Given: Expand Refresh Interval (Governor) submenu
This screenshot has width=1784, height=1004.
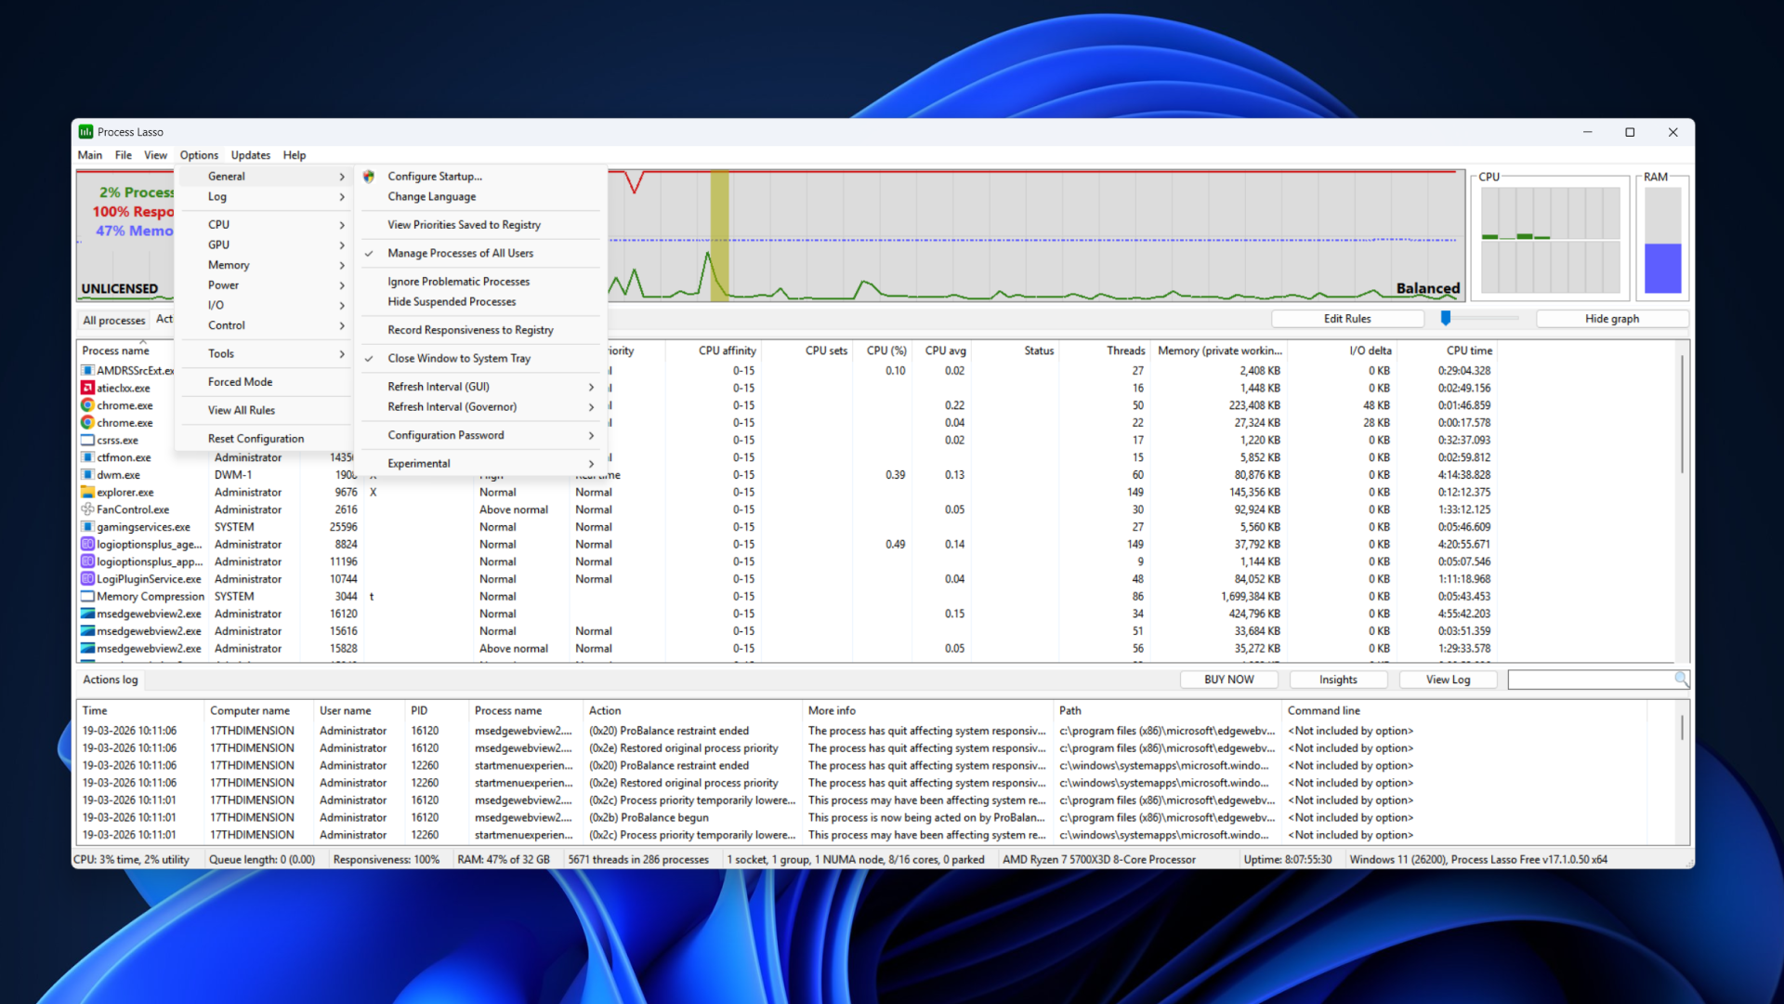Looking at the screenshot, I should tap(480, 407).
